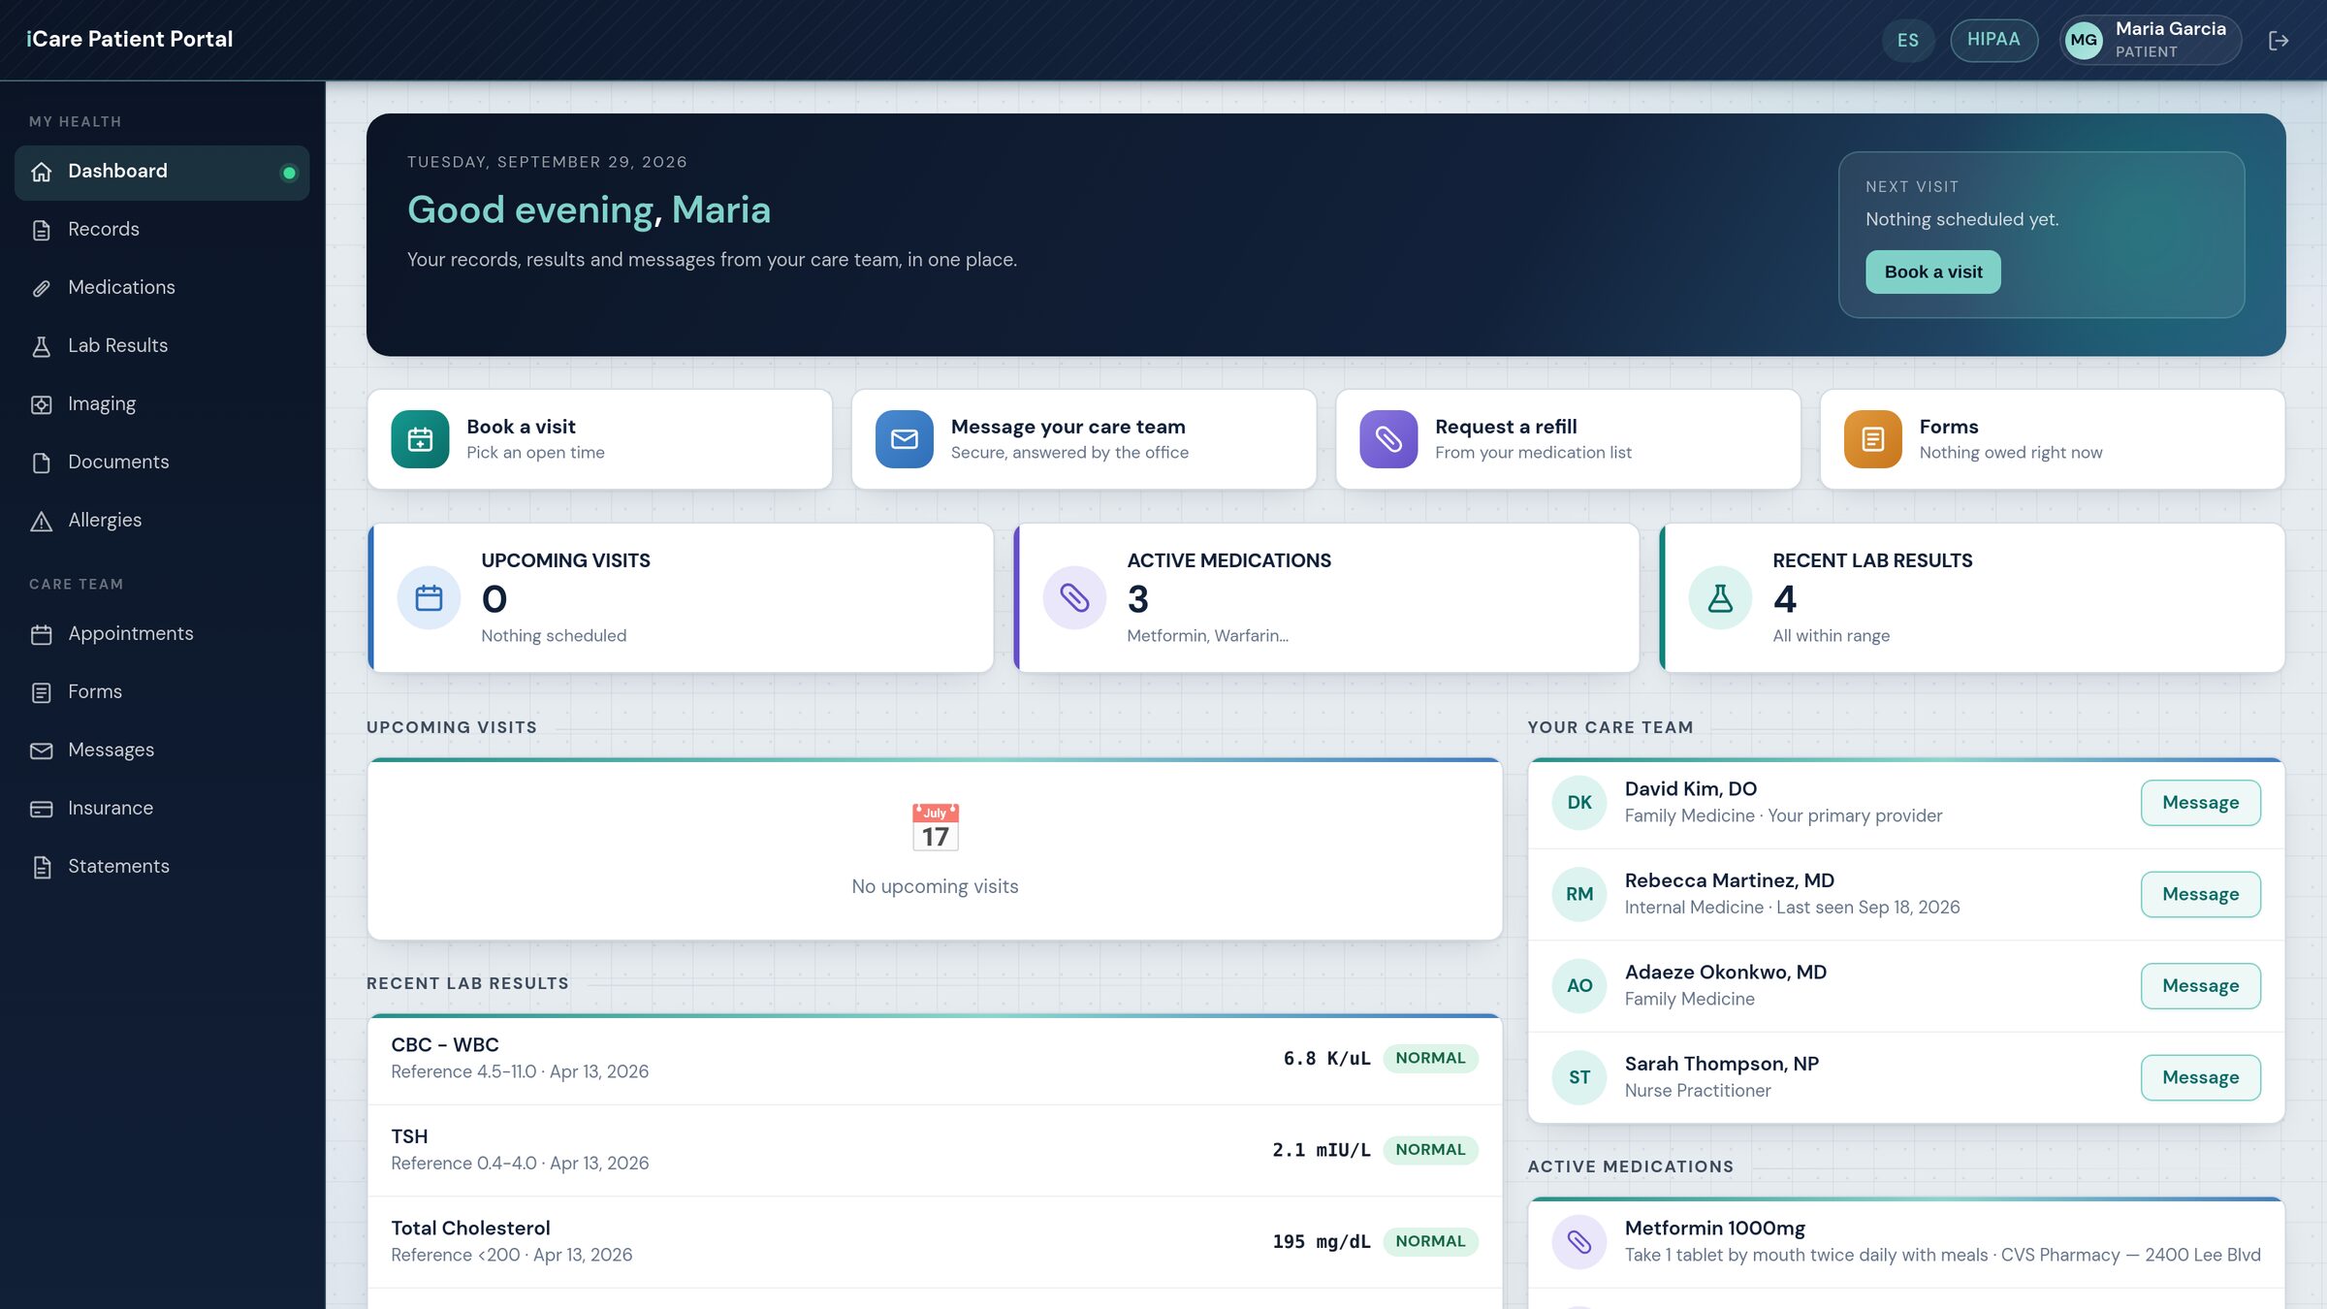Image resolution: width=2327 pixels, height=1309 pixels.
Task: Click the Book a visit calendar icon
Action: 420,439
